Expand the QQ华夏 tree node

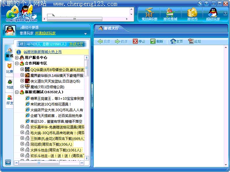coord(22,69)
